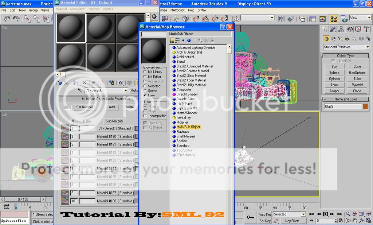Open the Edit menu

12,10
